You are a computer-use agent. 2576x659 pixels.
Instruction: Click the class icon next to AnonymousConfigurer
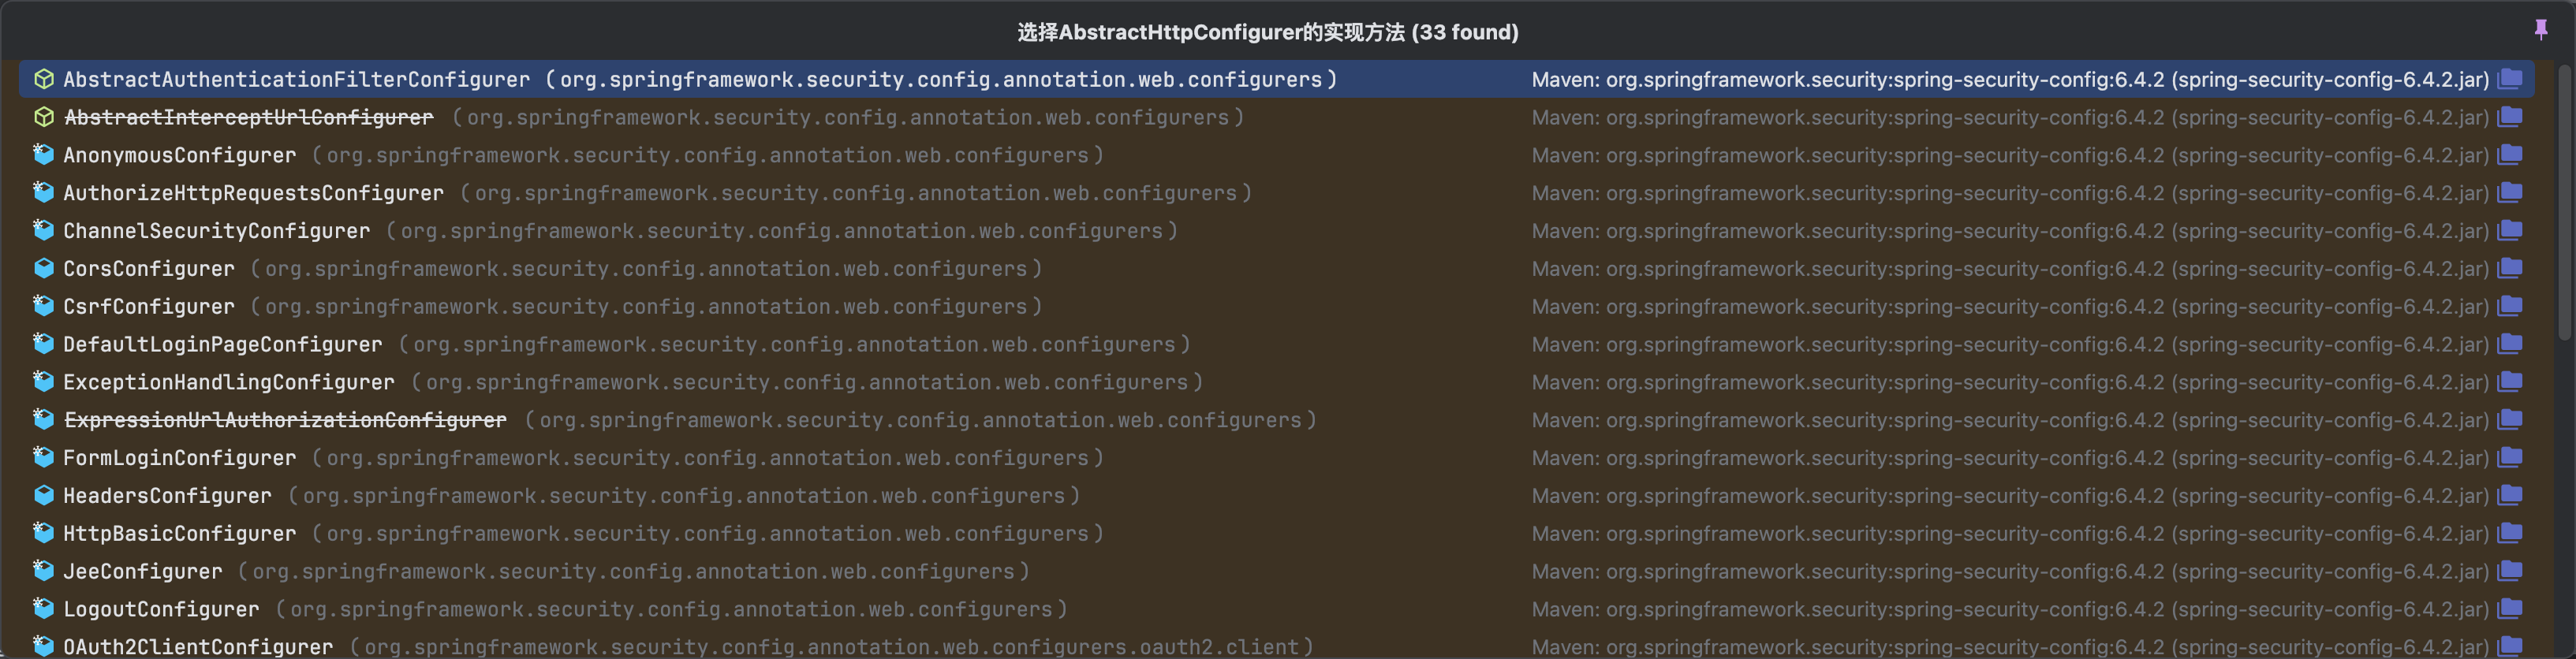[x=43, y=155]
